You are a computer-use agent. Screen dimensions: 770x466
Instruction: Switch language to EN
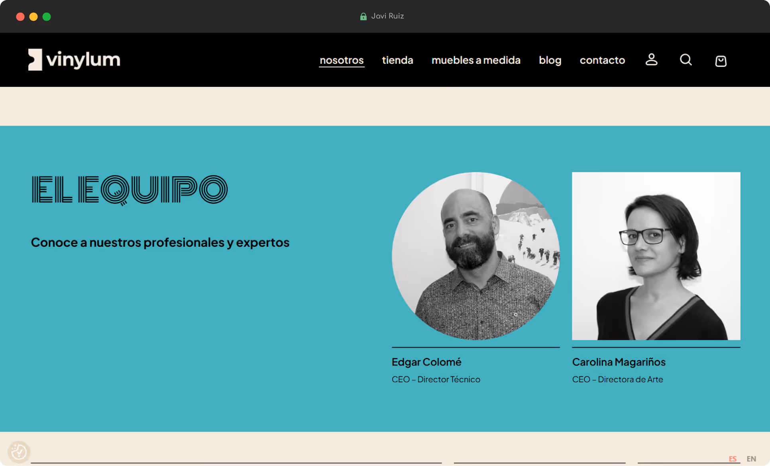751,459
